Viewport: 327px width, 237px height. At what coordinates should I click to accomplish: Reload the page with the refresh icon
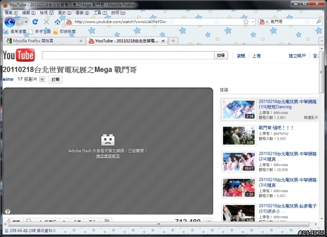(35, 21)
